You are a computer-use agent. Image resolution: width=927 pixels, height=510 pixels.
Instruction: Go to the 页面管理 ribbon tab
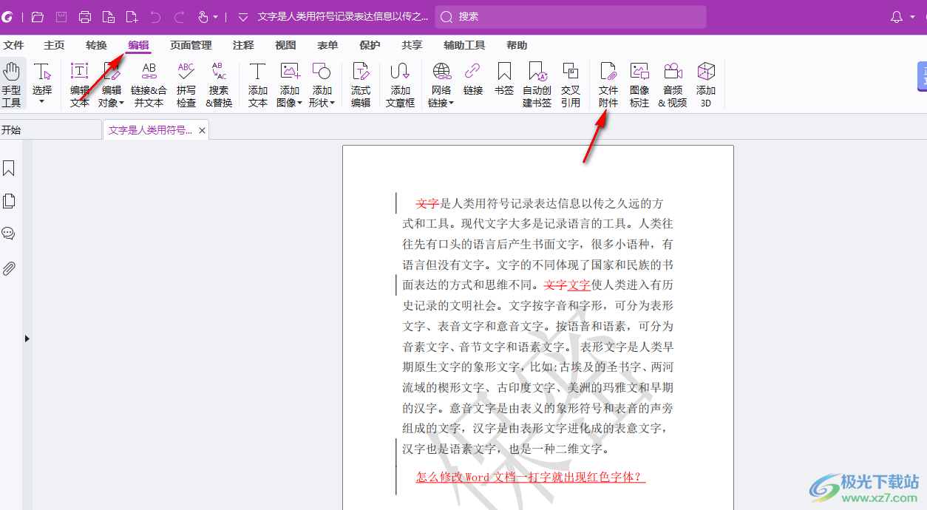coord(191,46)
